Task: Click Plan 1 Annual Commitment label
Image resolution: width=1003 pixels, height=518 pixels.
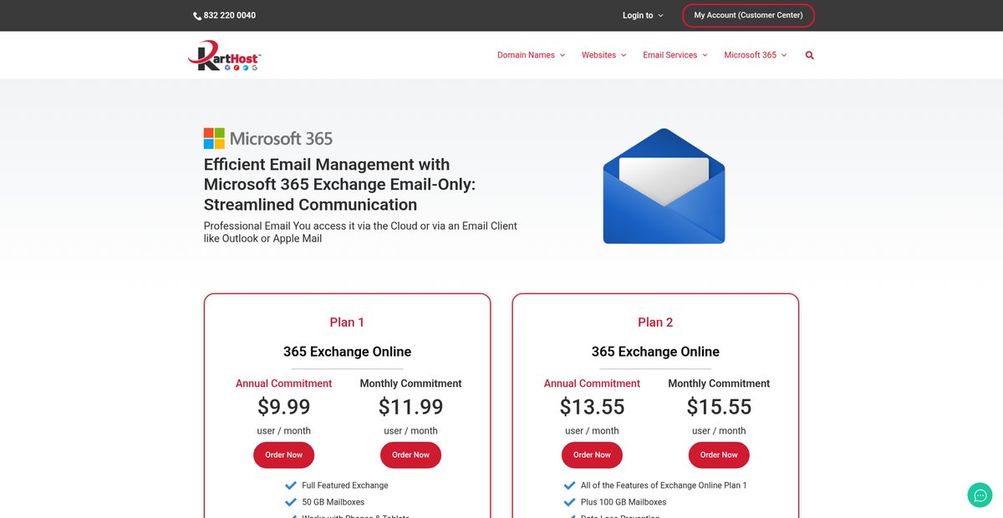Action: tap(283, 383)
